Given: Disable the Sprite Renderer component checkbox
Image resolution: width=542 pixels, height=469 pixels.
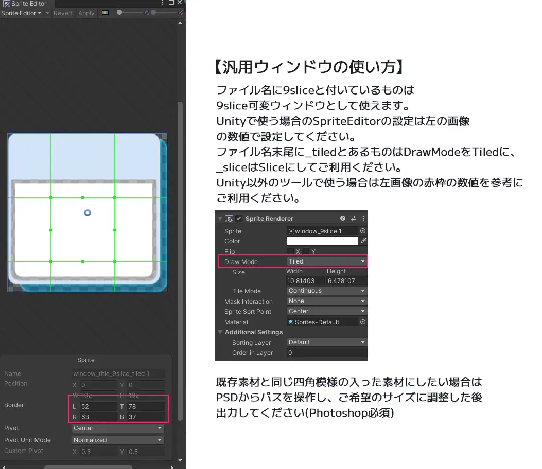Looking at the screenshot, I should click(239, 218).
